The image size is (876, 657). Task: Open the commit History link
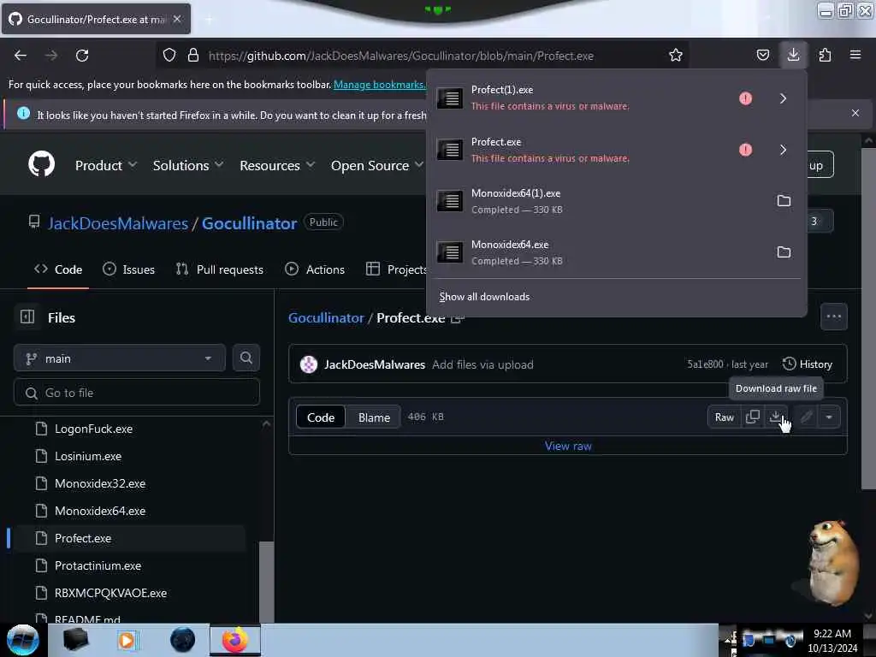pyautogui.click(x=808, y=364)
